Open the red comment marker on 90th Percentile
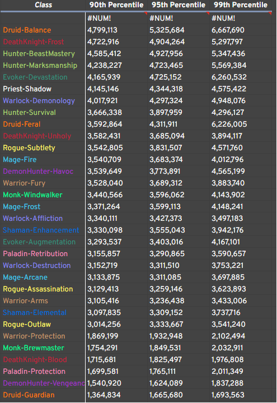The width and height of the screenshot is (277, 403). pos(146,13)
